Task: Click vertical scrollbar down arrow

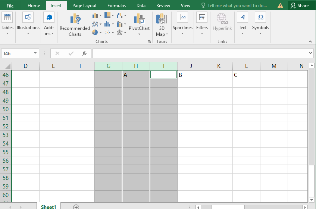Action: pyautogui.click(x=312, y=200)
